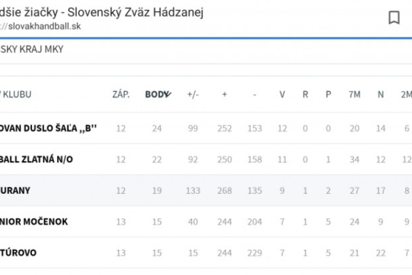Select the Šurany club row

pos(15,191)
